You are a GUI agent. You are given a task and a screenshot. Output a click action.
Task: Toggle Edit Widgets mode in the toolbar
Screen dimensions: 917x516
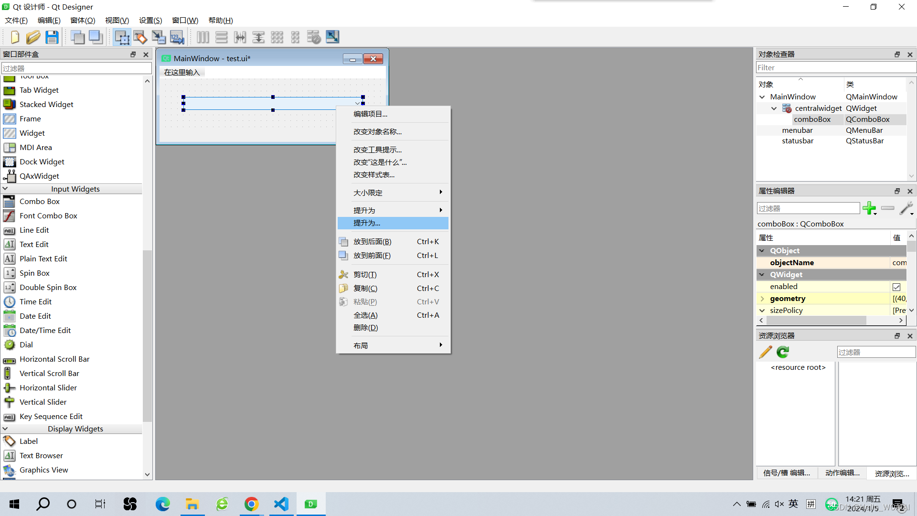pyautogui.click(x=121, y=37)
